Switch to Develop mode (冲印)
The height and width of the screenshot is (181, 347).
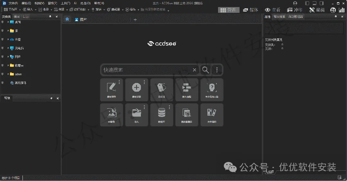click(295, 10)
